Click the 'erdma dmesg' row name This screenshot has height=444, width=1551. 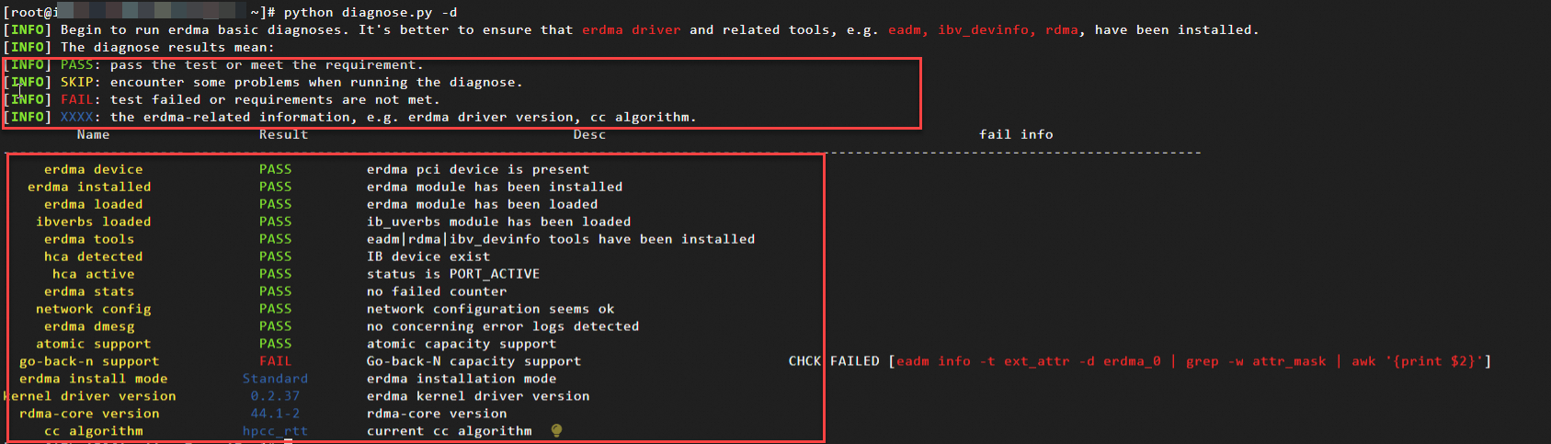[x=89, y=326]
